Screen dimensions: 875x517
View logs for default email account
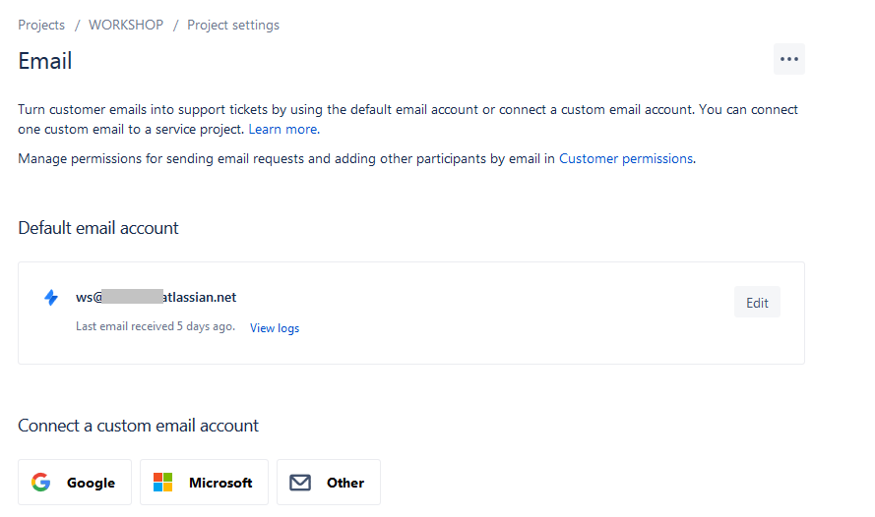pyautogui.click(x=275, y=328)
